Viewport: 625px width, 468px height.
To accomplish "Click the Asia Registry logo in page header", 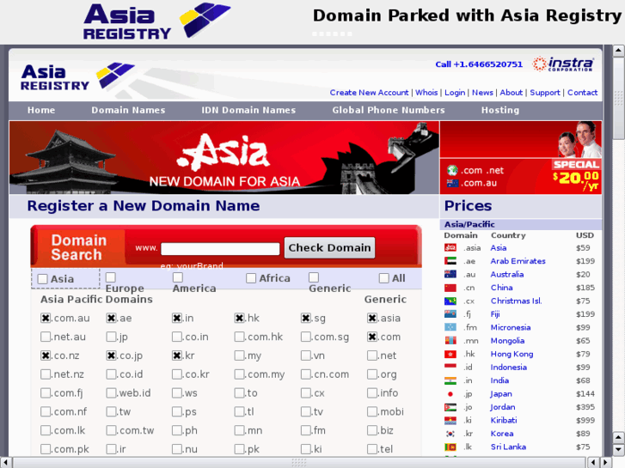I will [77, 76].
